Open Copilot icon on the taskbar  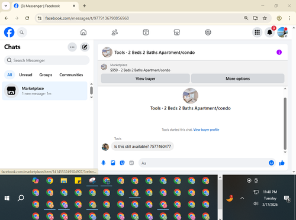click(x=36, y=180)
